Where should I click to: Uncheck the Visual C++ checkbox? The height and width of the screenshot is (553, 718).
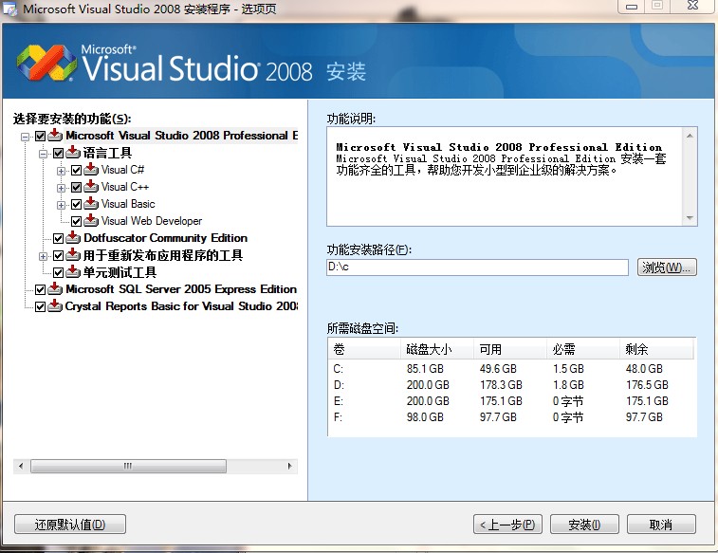[77, 187]
